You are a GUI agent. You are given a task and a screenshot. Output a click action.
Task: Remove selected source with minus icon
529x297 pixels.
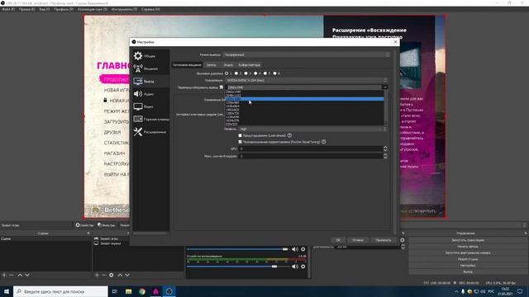104,275
